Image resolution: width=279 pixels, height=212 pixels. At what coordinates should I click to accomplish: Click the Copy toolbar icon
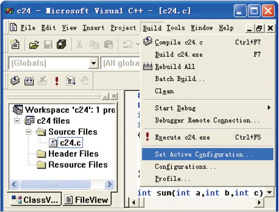(x=95, y=44)
